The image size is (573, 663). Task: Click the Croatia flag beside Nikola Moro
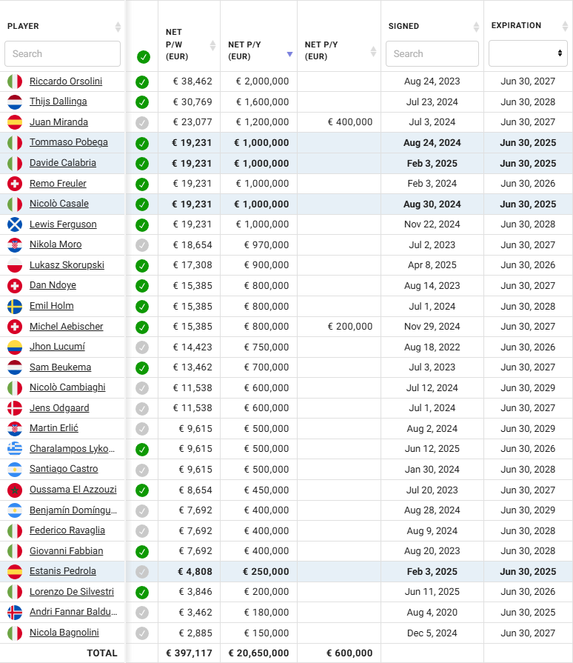pyautogui.click(x=15, y=244)
